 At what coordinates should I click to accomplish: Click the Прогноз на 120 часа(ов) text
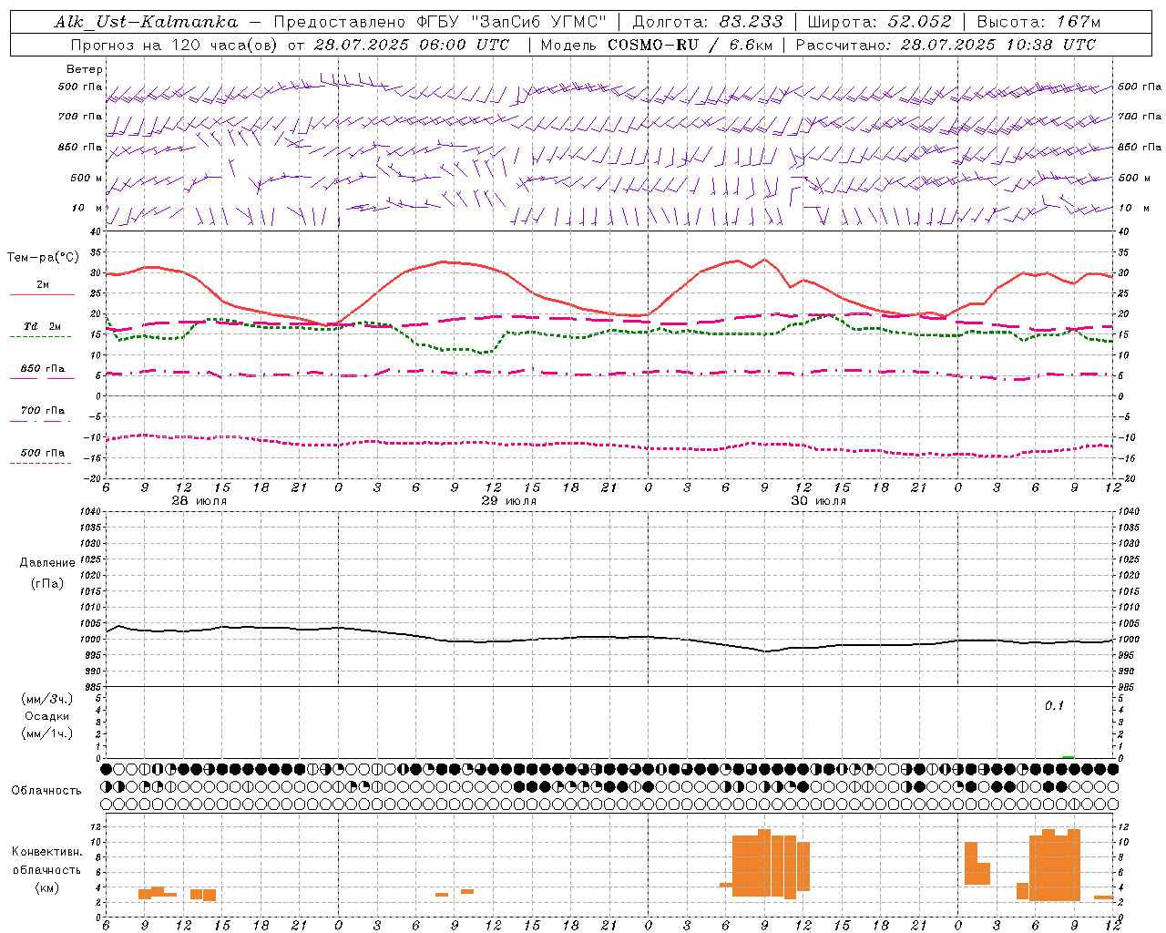coord(175,45)
